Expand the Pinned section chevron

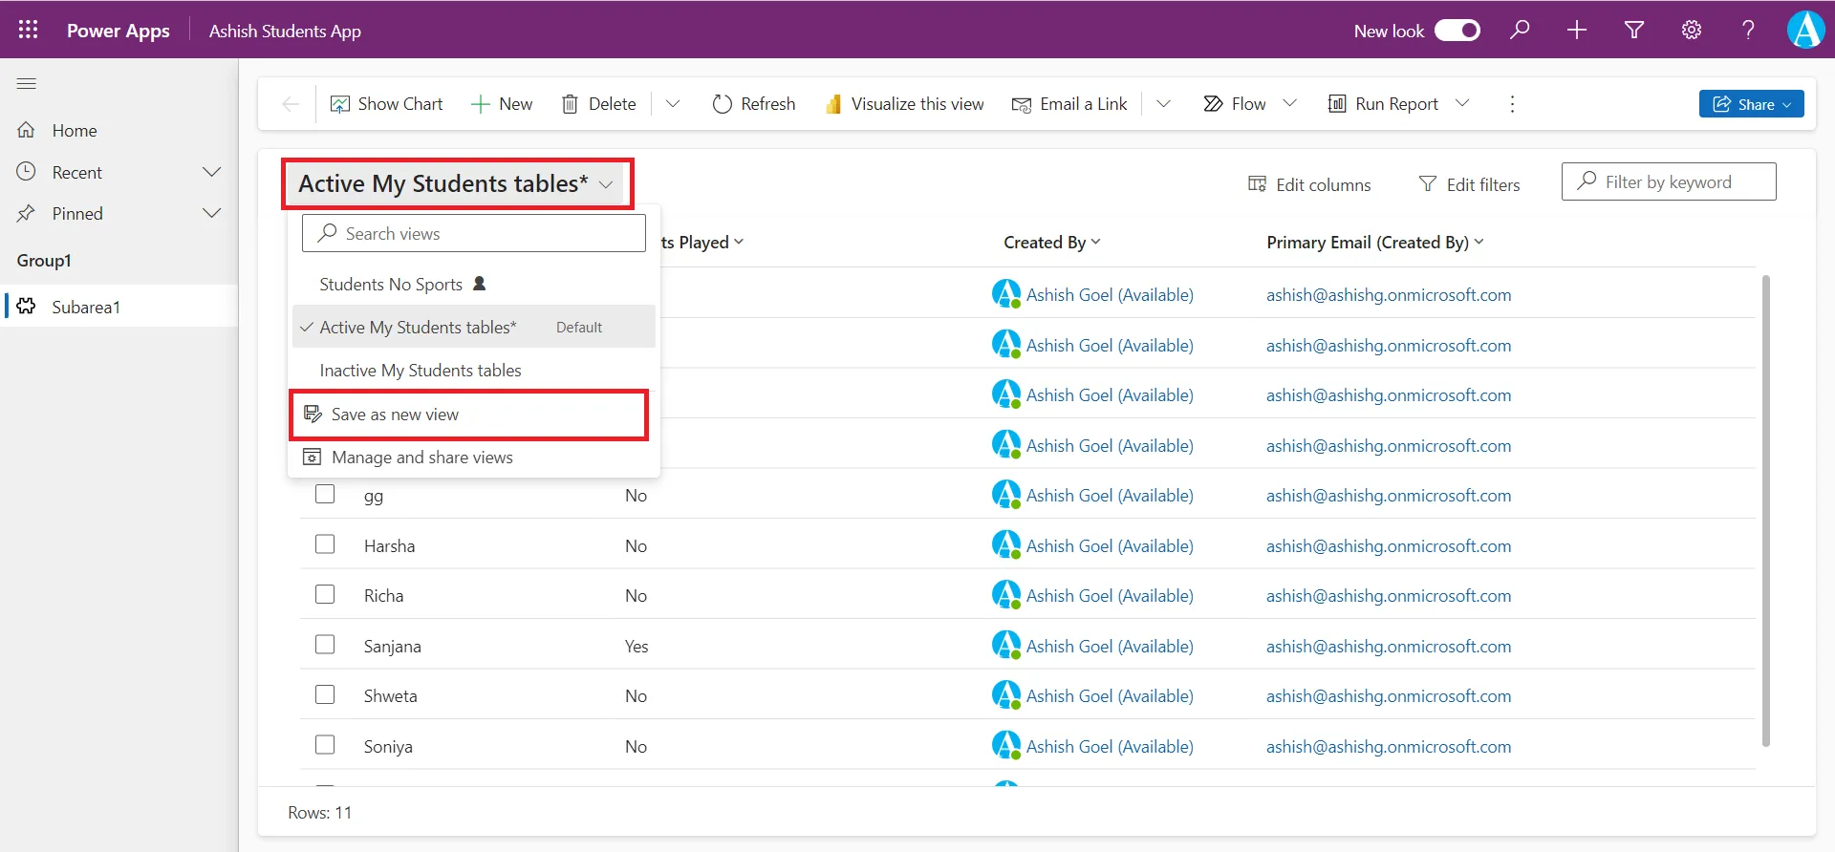coord(212,213)
